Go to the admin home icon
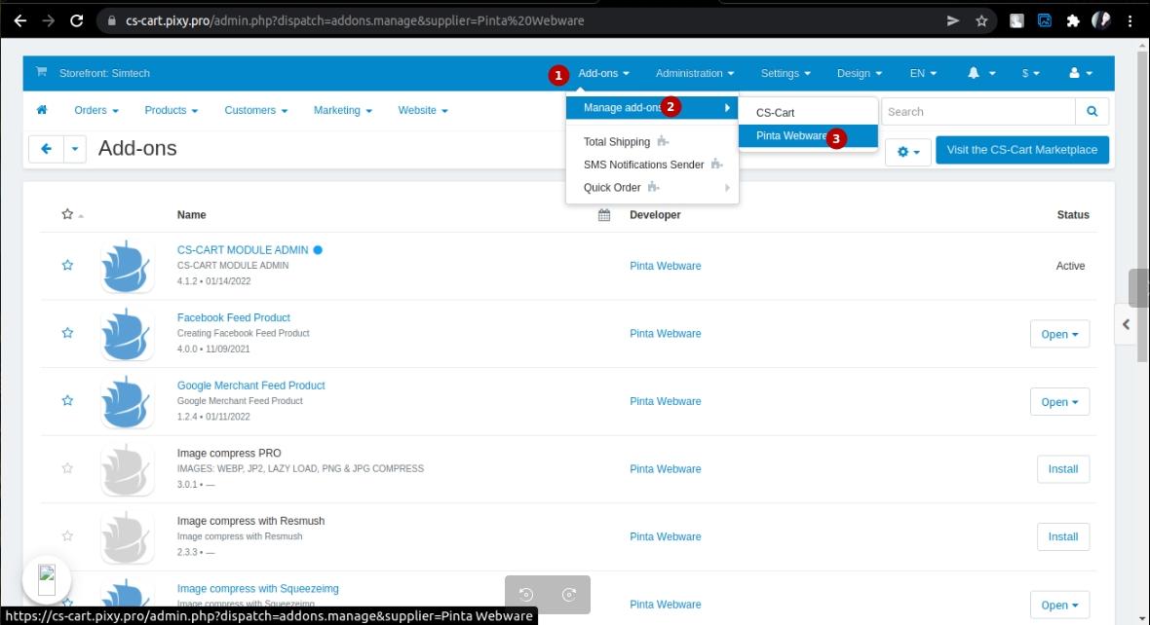 pyautogui.click(x=42, y=110)
